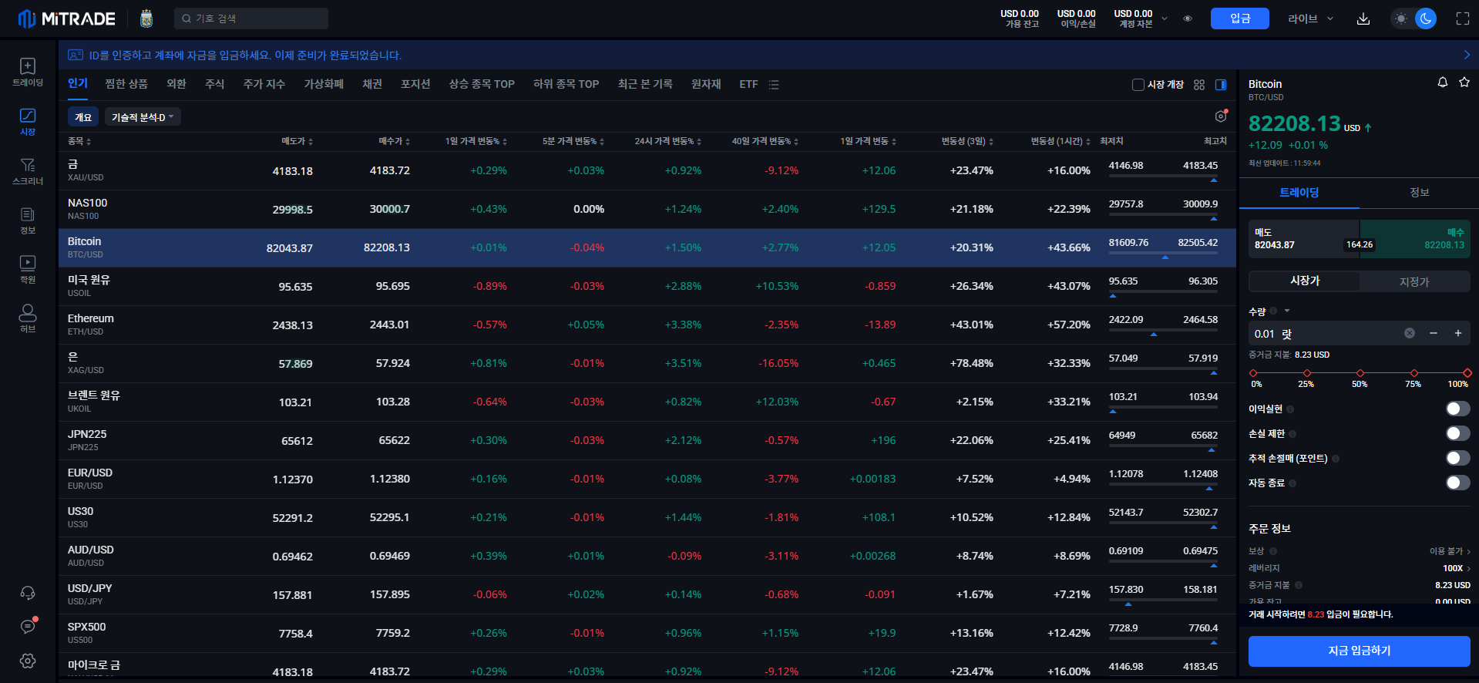Open the 찜한 상품 tab
Screen dimensions: 1479x683
126,84
